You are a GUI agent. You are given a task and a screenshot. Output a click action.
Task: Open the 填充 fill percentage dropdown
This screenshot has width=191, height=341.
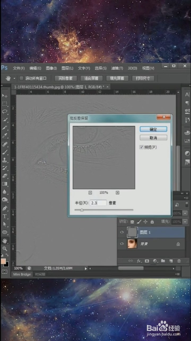[x=185, y=222]
